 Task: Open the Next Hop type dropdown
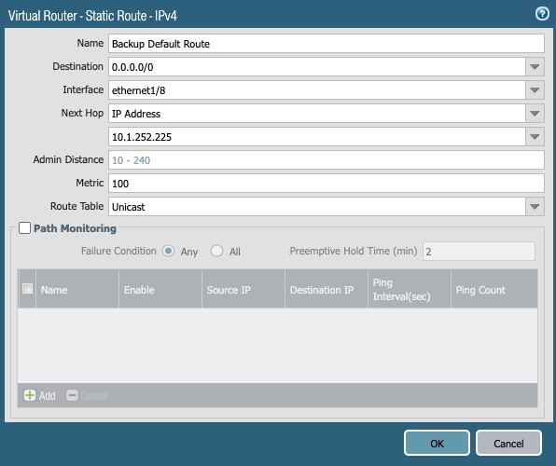[x=535, y=114]
